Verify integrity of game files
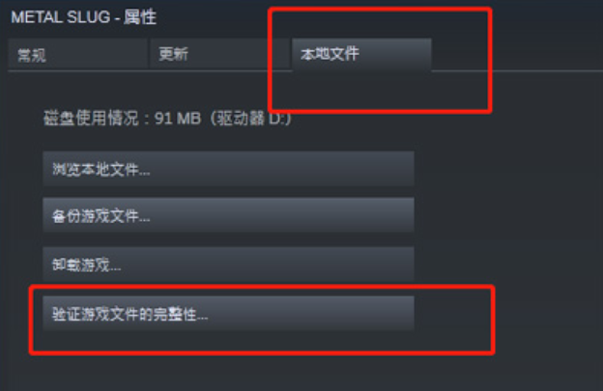 point(228,314)
